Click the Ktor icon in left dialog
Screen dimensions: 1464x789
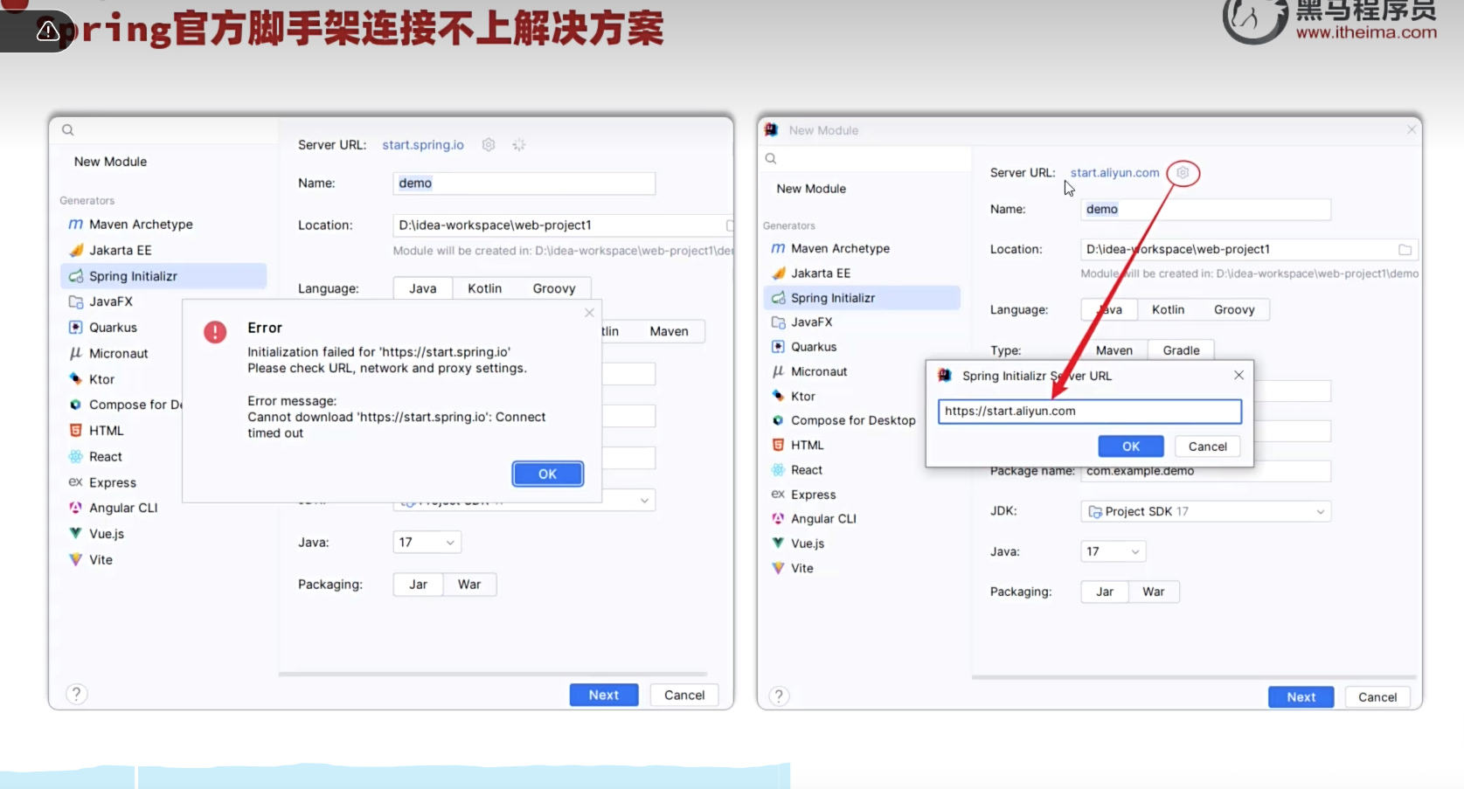[75, 379]
